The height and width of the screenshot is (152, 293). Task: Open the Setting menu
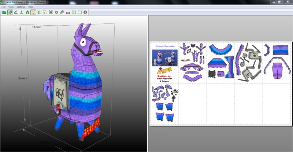click(x=21, y=7)
